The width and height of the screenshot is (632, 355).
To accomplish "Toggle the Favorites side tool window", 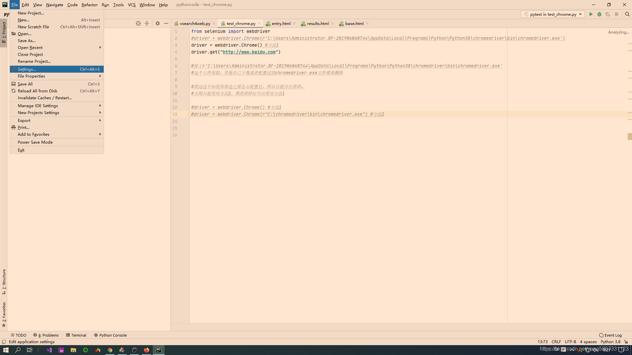I will point(4,315).
